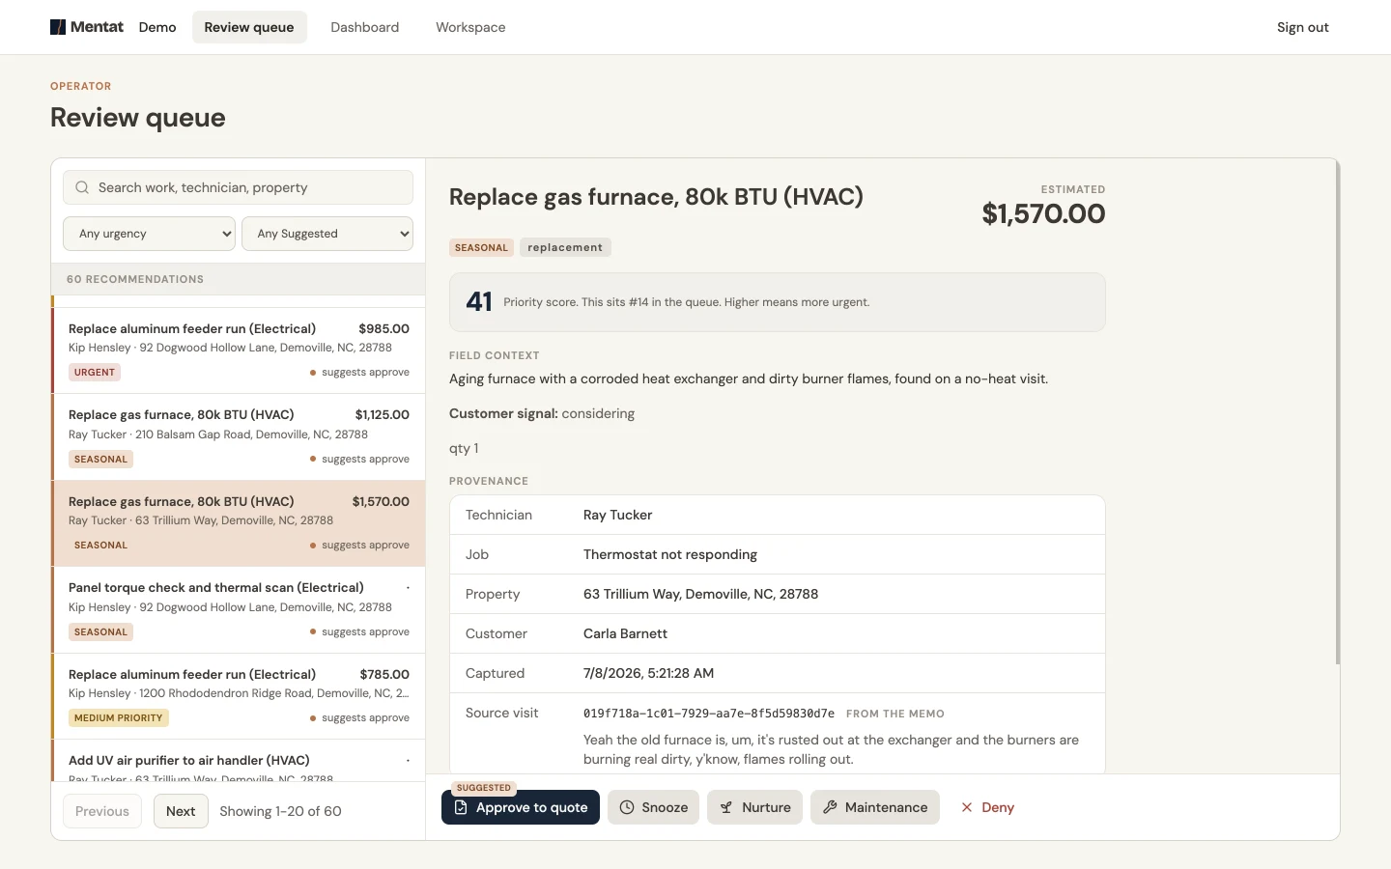Image resolution: width=1391 pixels, height=869 pixels.
Task: Click the document icon on Approve to quote
Action: click(461, 807)
